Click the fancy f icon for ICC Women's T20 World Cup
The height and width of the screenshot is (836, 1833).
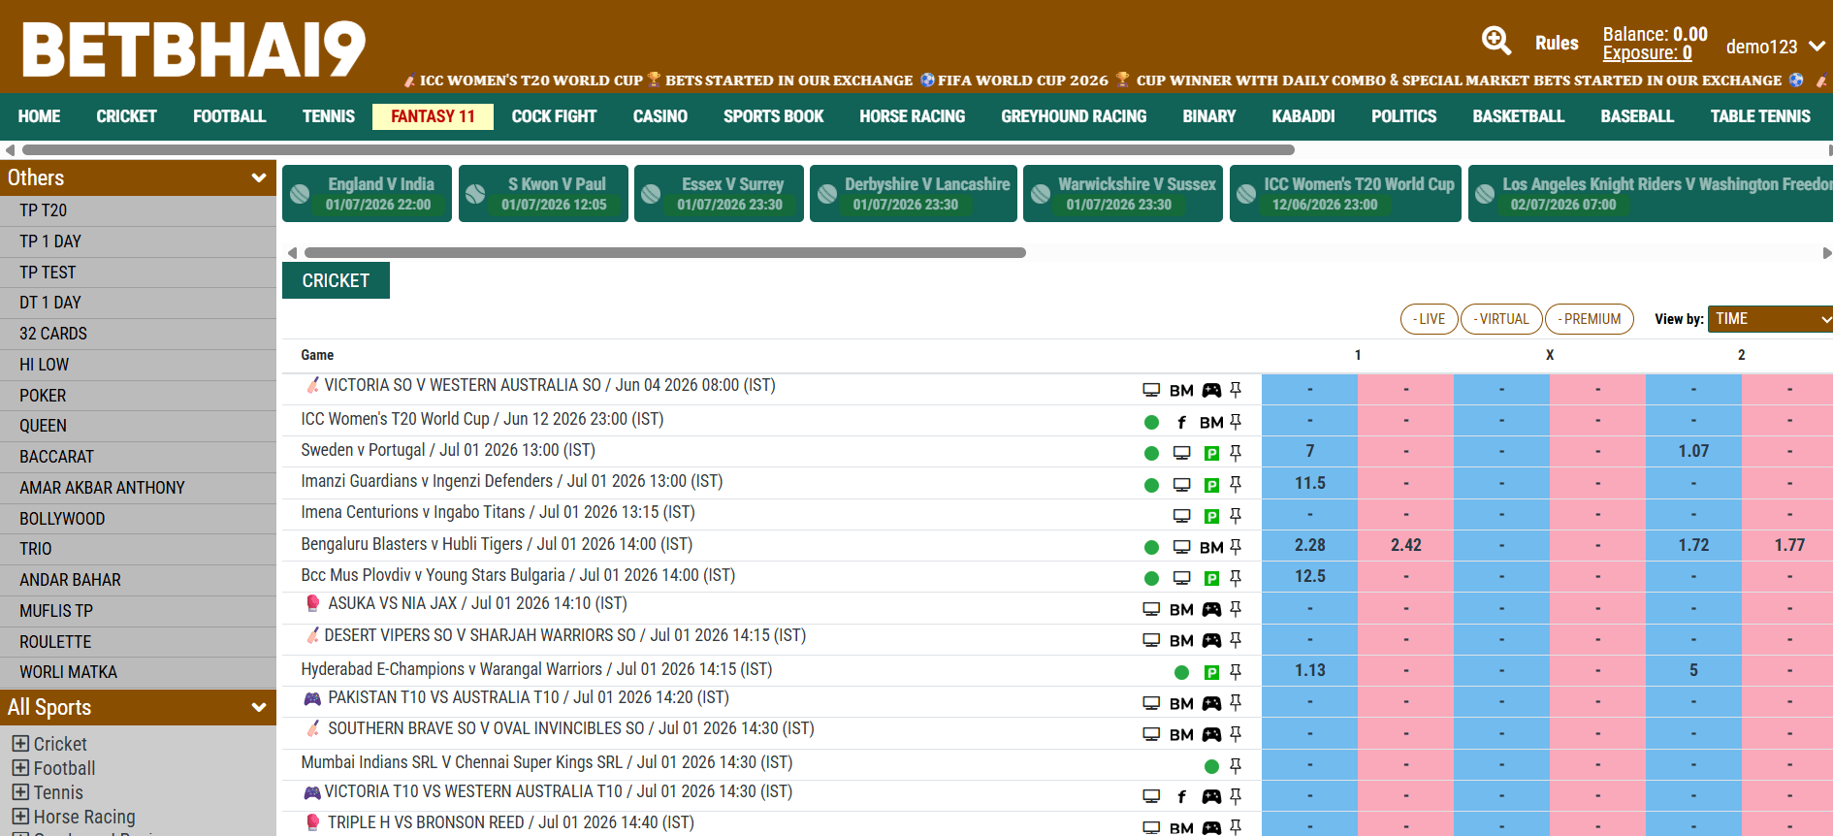1181,422
